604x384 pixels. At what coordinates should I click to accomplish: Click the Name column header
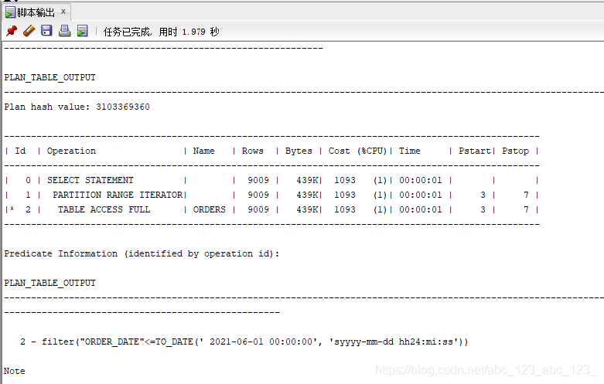coord(203,151)
